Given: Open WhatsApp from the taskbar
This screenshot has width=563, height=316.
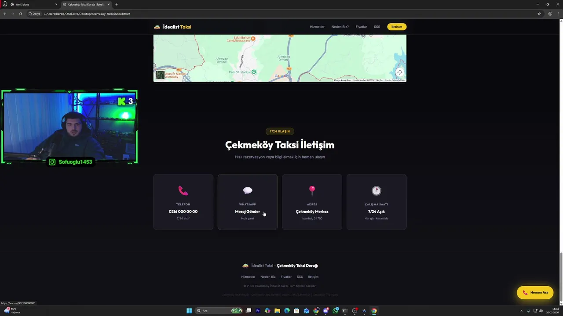Looking at the screenshot, I should tap(336, 311).
